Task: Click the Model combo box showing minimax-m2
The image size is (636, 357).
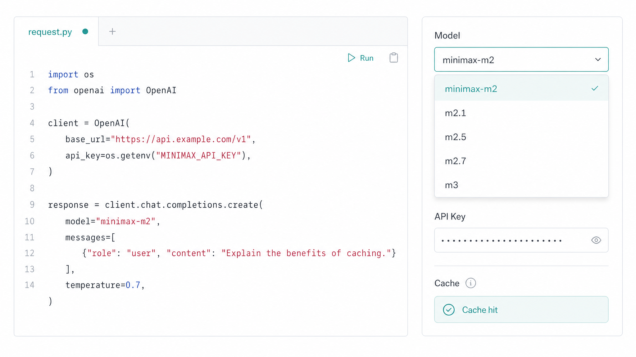Action: click(x=521, y=59)
